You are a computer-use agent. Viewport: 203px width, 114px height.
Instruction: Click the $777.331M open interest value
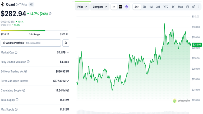59,81
